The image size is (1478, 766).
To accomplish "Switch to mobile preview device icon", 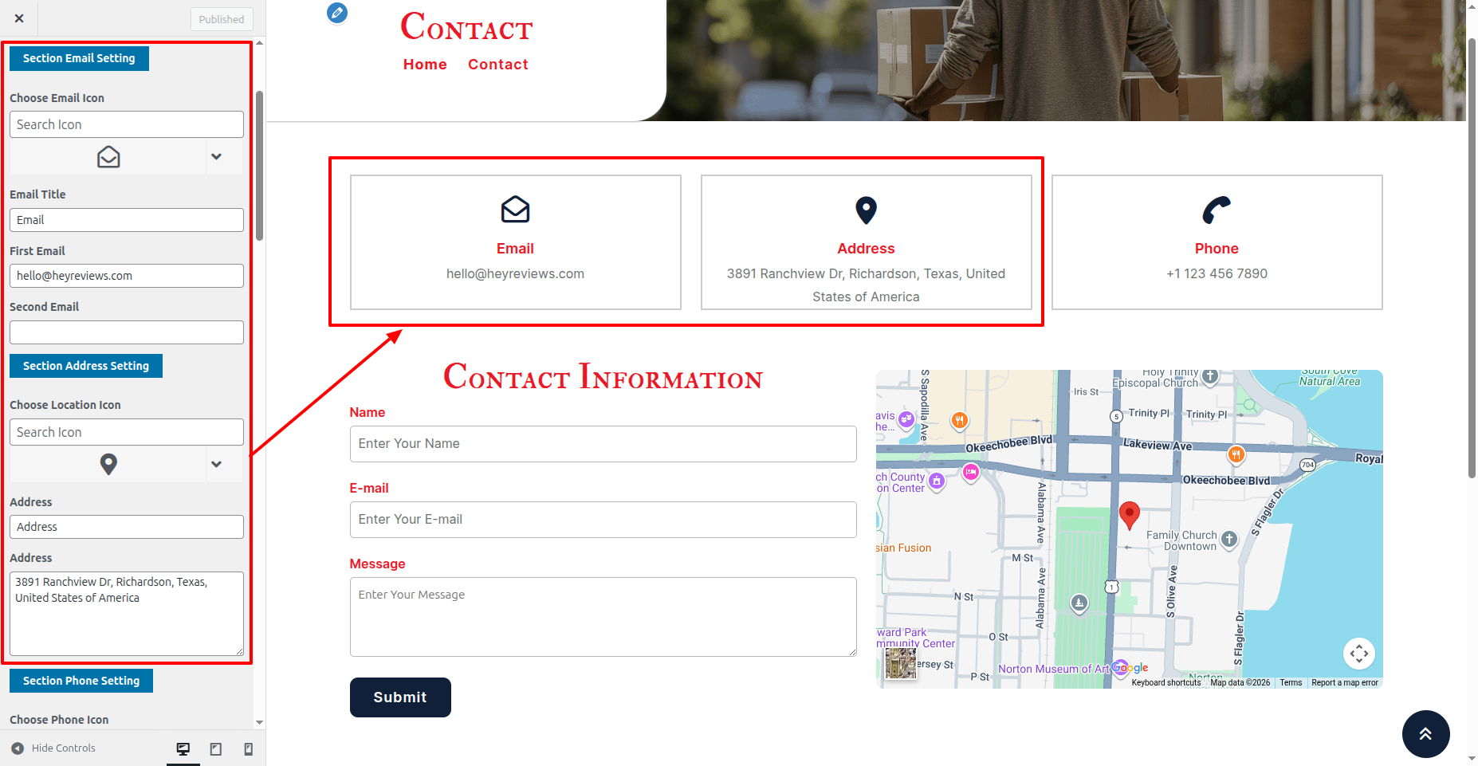I will pyautogui.click(x=248, y=748).
